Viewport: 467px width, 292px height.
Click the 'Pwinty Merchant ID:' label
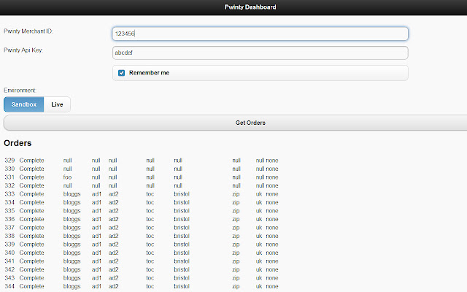click(x=28, y=31)
